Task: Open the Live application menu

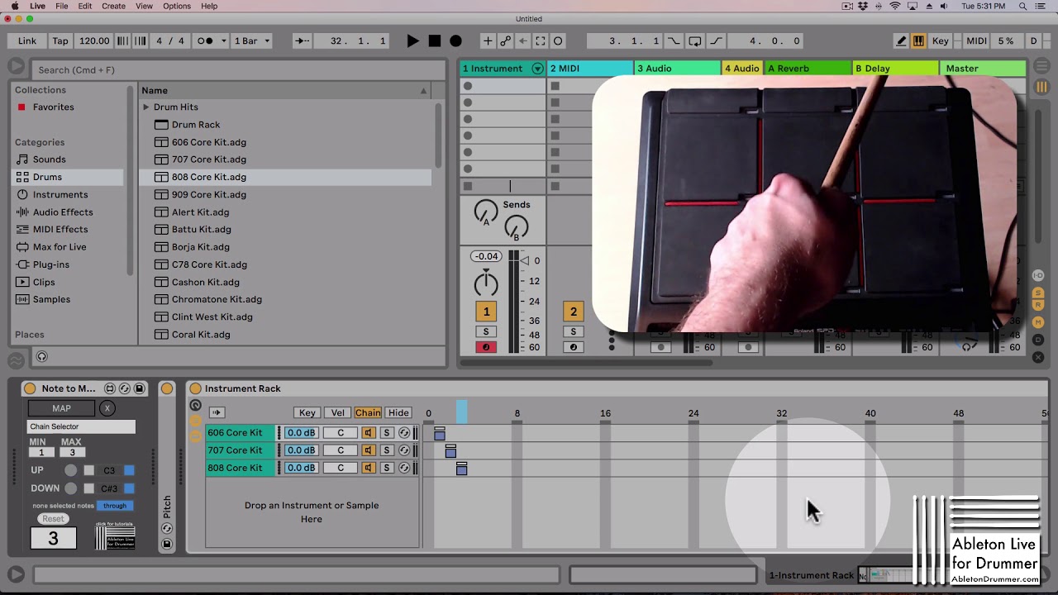Action: pos(38,6)
